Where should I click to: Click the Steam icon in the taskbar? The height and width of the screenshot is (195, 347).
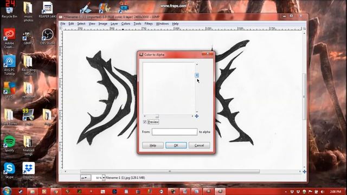pos(21,191)
